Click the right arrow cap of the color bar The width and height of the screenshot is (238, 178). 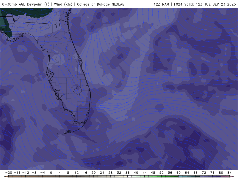[232, 177]
